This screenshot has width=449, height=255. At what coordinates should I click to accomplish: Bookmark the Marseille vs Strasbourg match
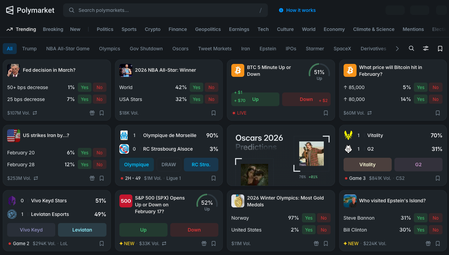tap(214, 178)
